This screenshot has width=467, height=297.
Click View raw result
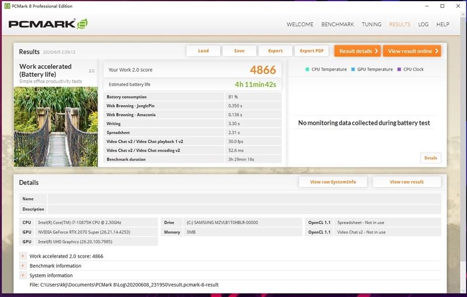click(x=406, y=182)
